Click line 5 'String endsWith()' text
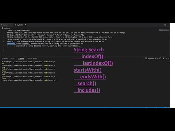The height and width of the screenshot is (131, 175). (x=15, y=39)
